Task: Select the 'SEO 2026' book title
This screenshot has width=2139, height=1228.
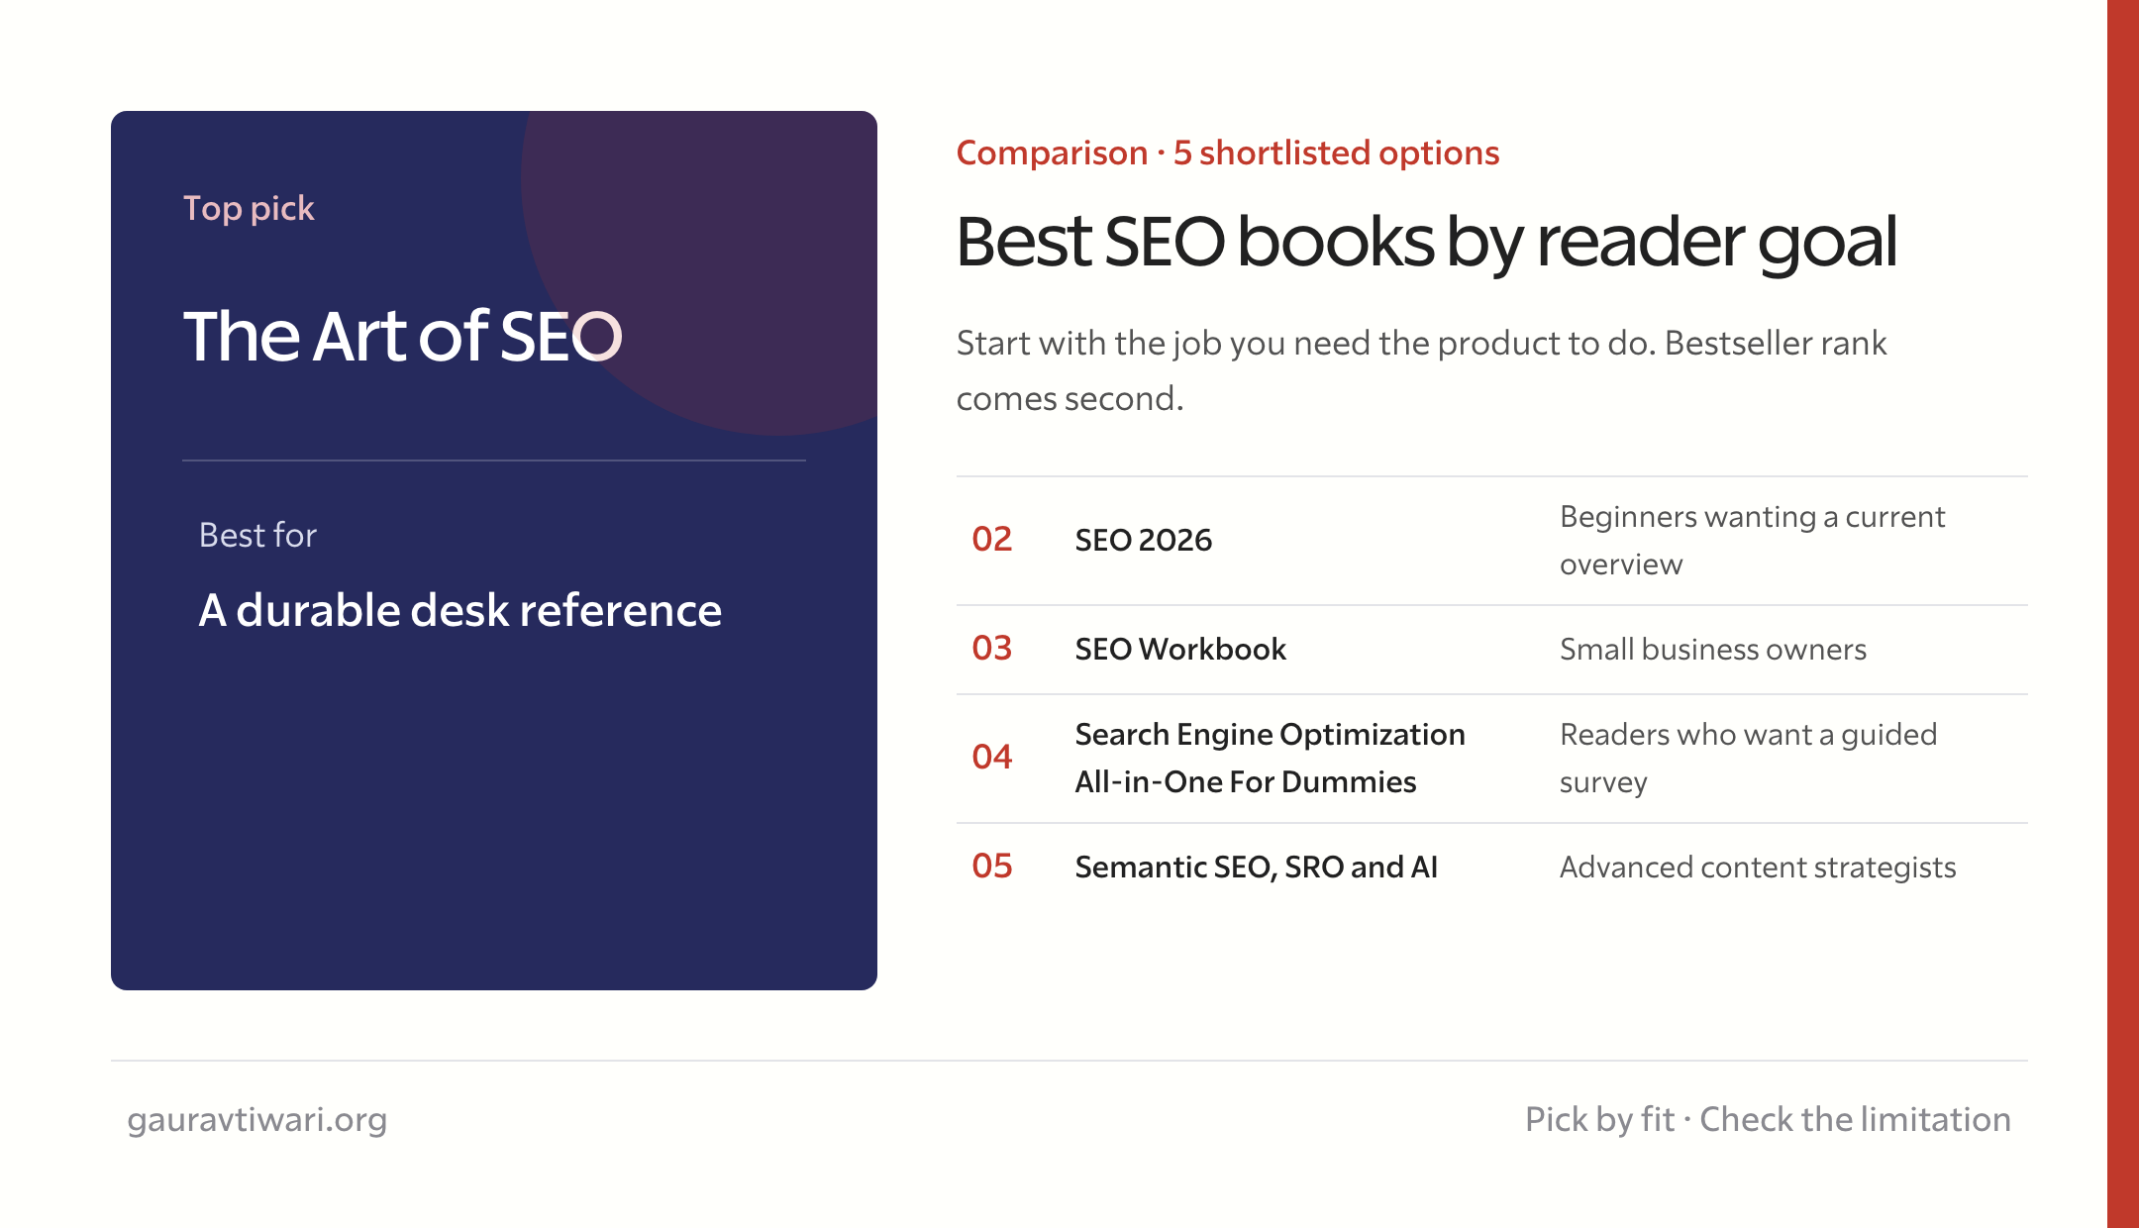Action: [x=1144, y=540]
